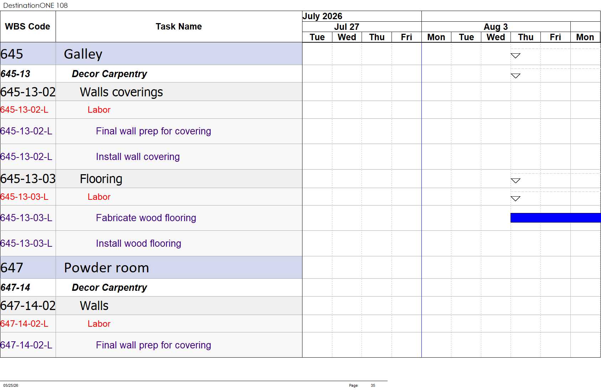The width and height of the screenshot is (601, 390).
Task: Click the Galley Decor Carpentry summary triangle marker
Action: (515, 76)
